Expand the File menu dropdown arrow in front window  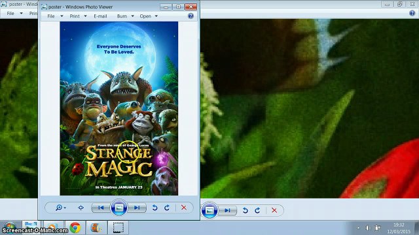62,16
